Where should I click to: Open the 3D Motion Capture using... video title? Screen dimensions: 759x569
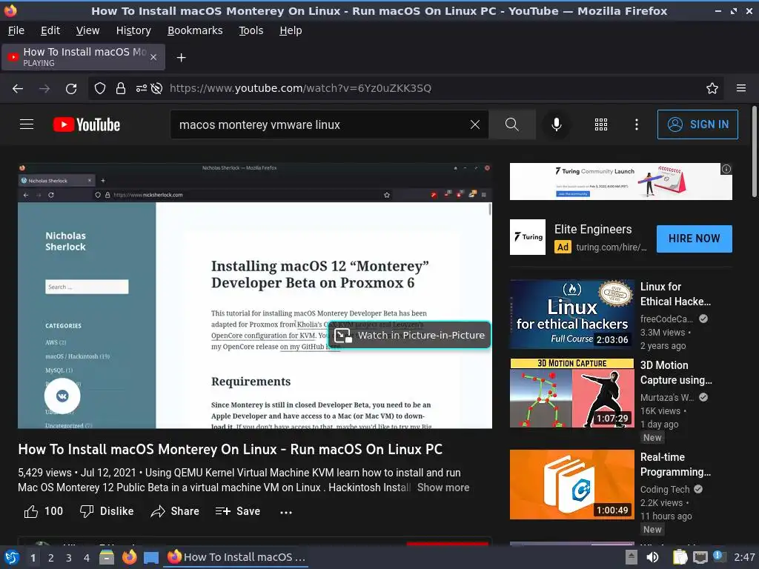(x=676, y=373)
